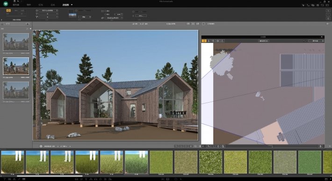The height and width of the screenshot is (181, 332).
Task: Select the sixth grass sphere, with long blades
Action: point(137,162)
